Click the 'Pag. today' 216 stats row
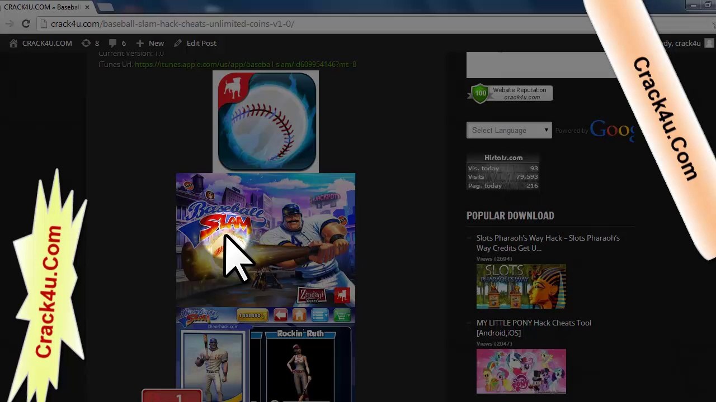Screen dimensions: 716x402 (503, 185)
